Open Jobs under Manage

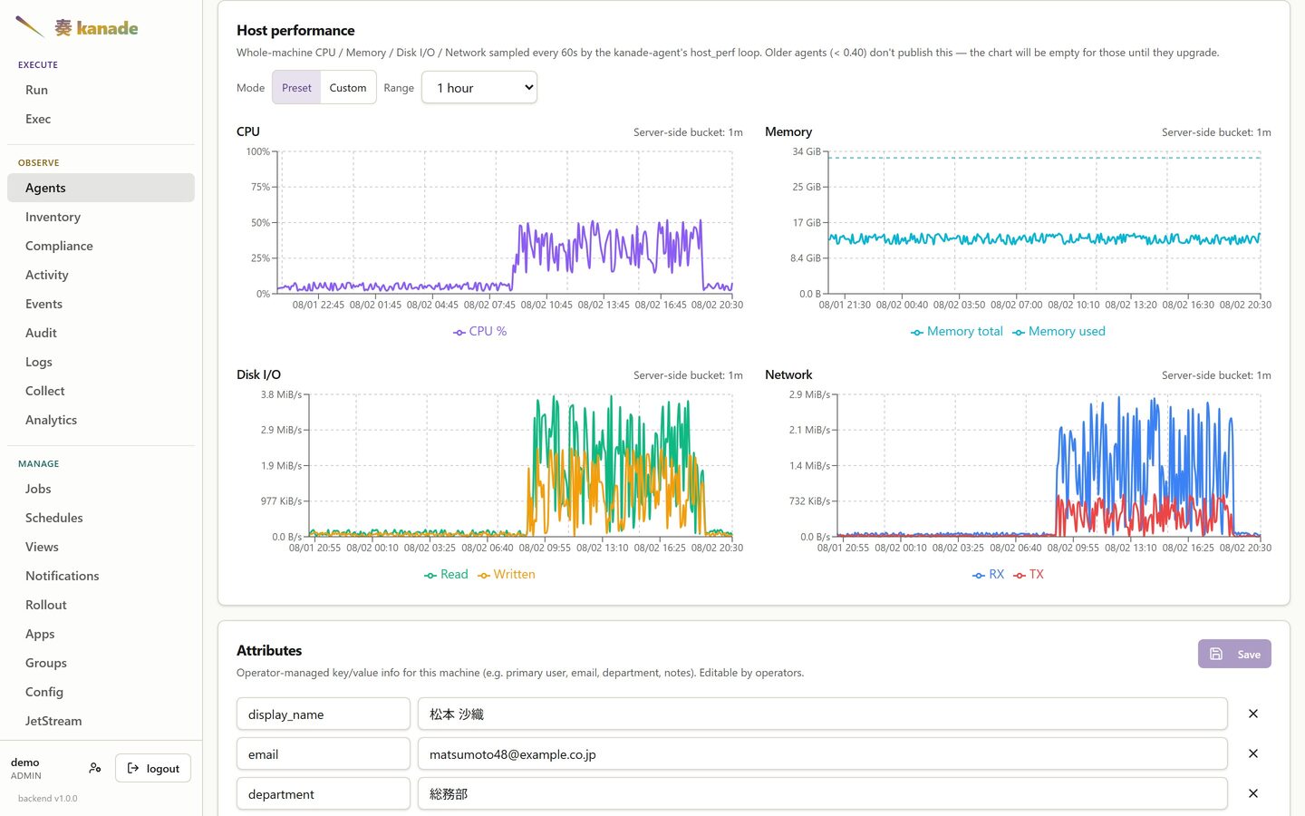point(101,489)
